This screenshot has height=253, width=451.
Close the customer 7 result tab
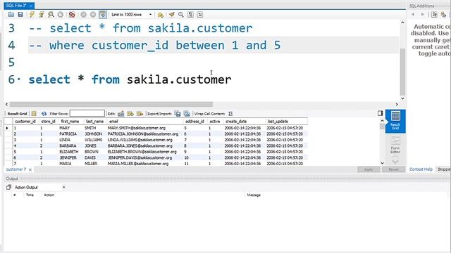click(x=30, y=170)
